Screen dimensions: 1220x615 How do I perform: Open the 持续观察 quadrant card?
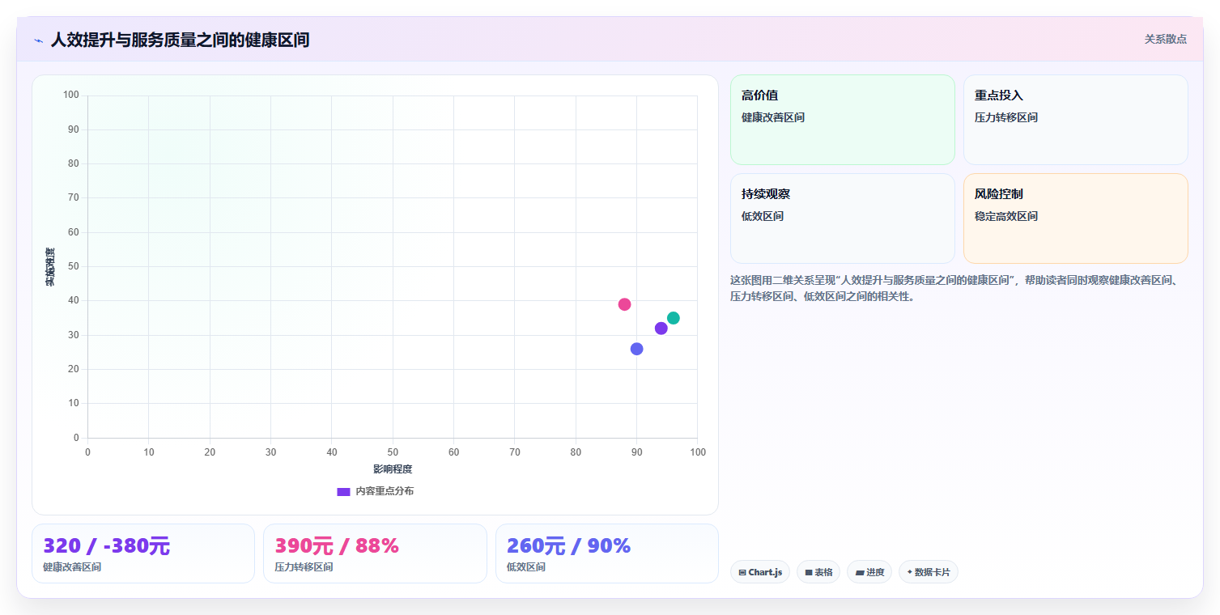click(843, 218)
